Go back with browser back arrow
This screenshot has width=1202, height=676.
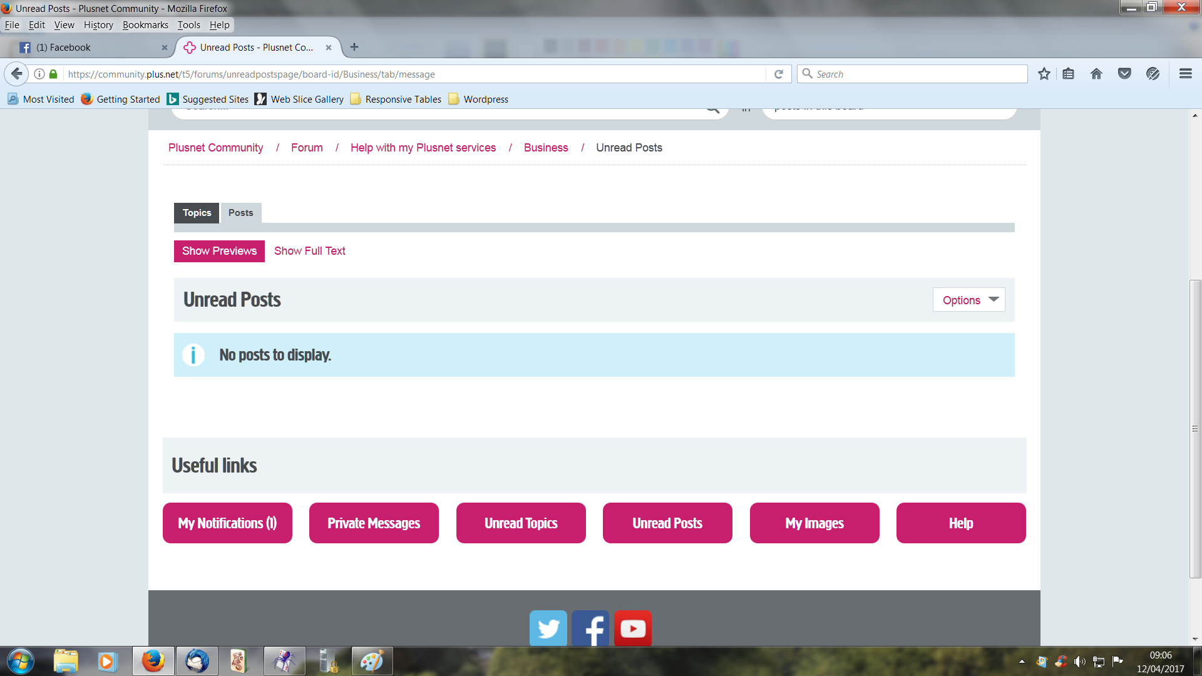coord(17,74)
